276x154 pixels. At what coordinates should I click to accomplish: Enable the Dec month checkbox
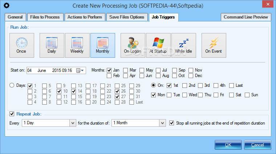191,76
